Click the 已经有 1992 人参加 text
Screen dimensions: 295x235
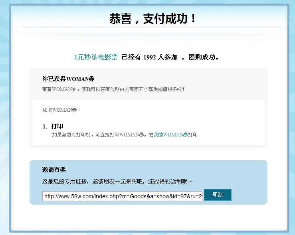[150, 57]
